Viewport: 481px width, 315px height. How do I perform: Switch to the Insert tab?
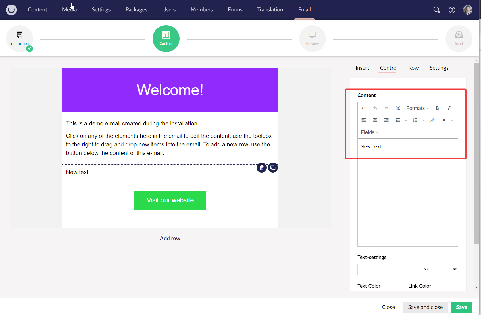point(362,68)
